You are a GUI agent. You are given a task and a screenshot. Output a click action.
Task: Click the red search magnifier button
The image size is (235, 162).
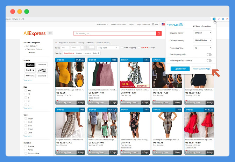click(x=159, y=34)
